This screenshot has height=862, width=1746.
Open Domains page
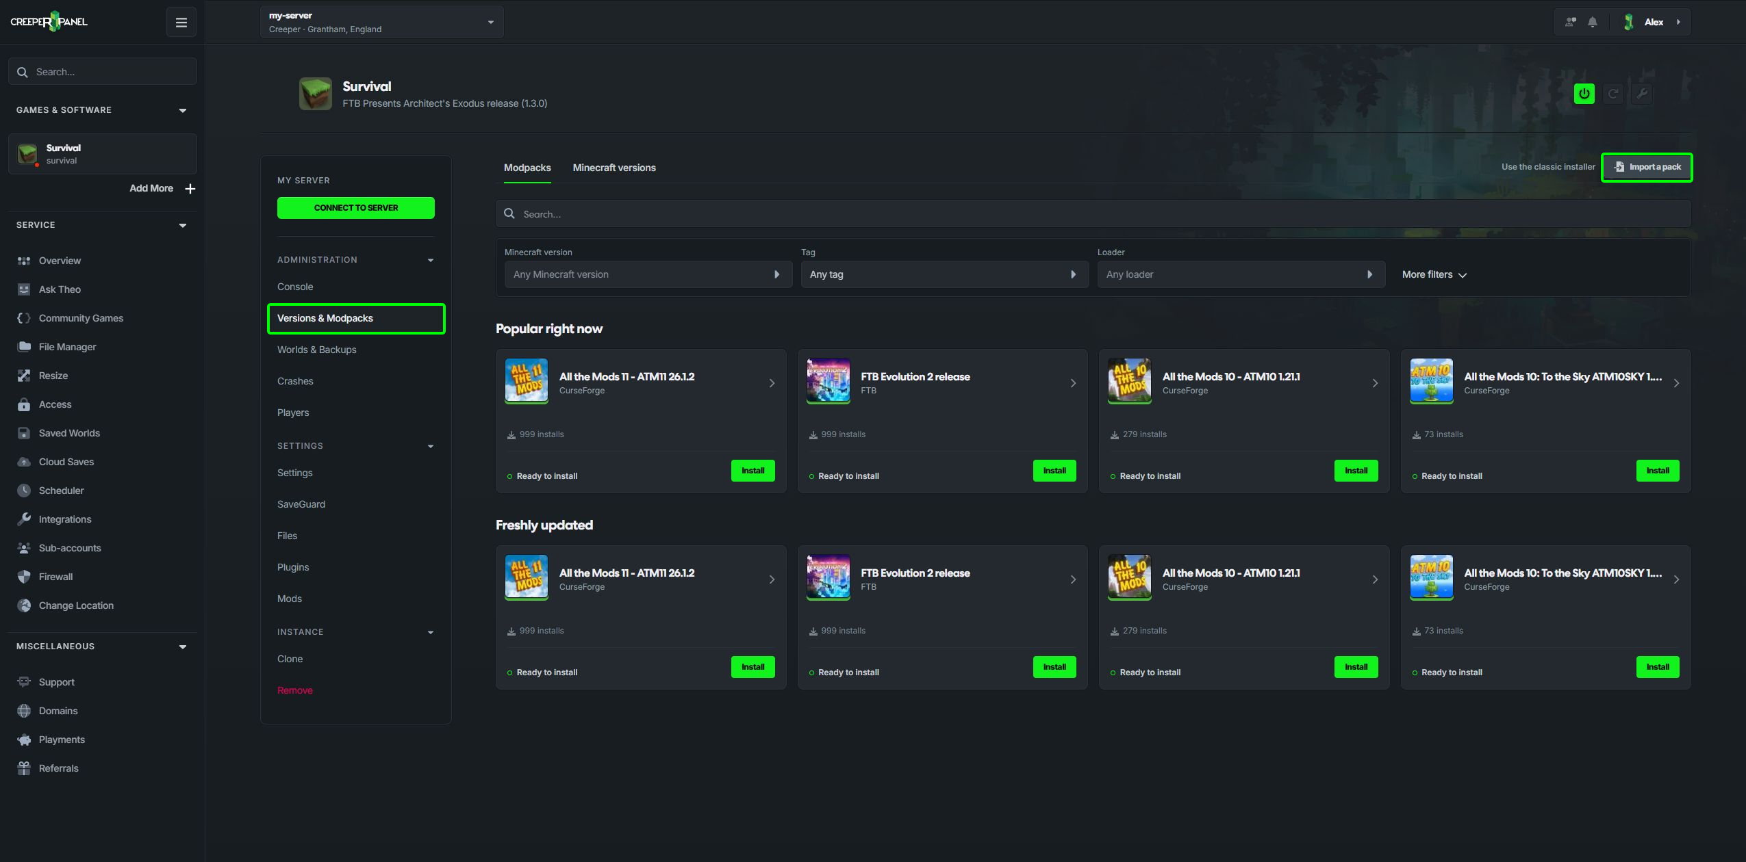(58, 711)
